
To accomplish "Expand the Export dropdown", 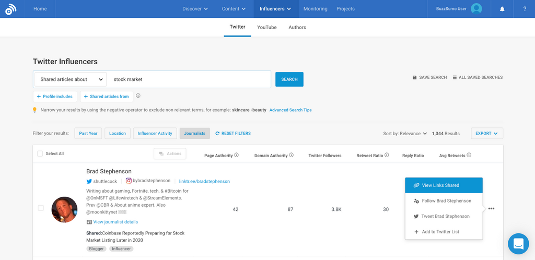I will (x=486, y=133).
